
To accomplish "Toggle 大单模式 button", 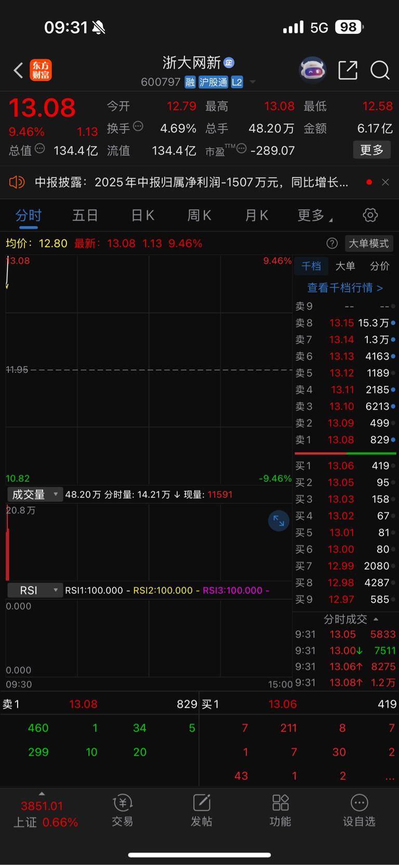I will click(368, 243).
